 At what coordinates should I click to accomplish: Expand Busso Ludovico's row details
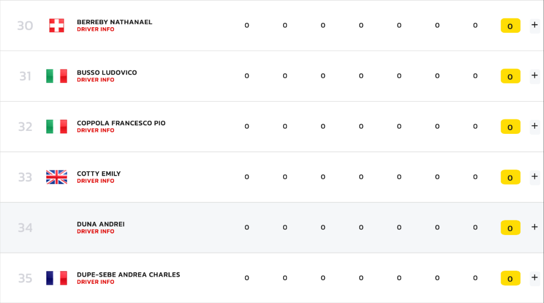(x=534, y=75)
